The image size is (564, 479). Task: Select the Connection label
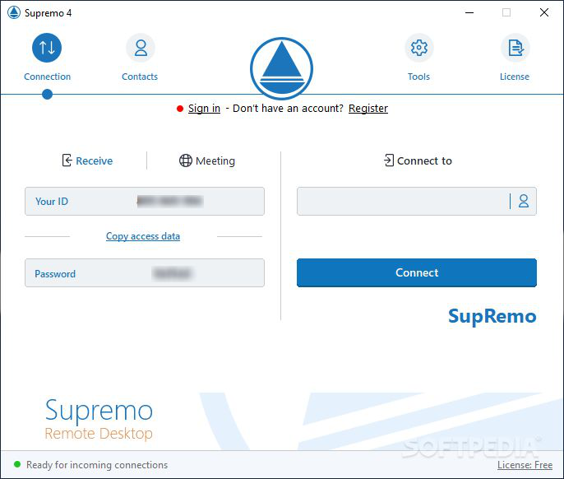(x=47, y=77)
